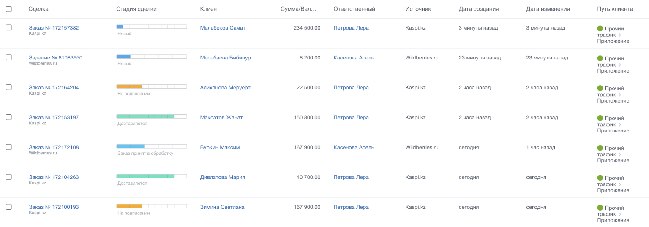Tick checkbox next to Заказ № 172153197
Image resolution: width=649 pixels, height=227 pixels.
[x=9, y=117]
